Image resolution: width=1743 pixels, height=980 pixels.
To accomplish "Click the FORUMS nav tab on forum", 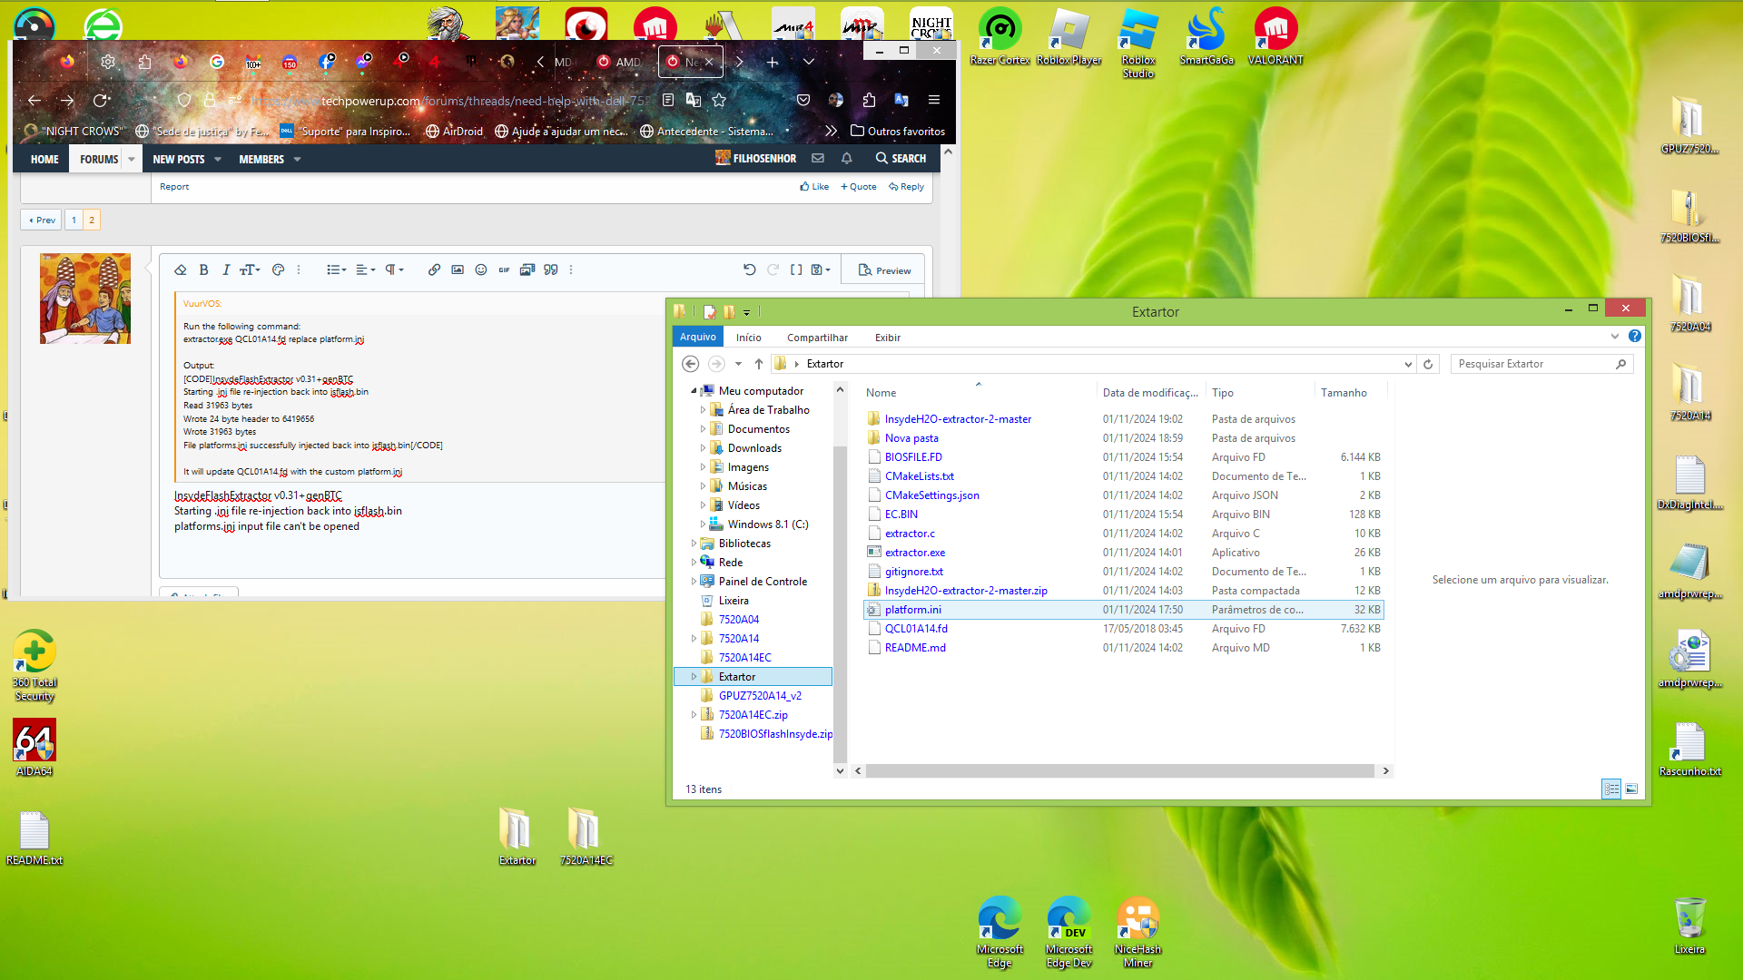I will [x=99, y=159].
